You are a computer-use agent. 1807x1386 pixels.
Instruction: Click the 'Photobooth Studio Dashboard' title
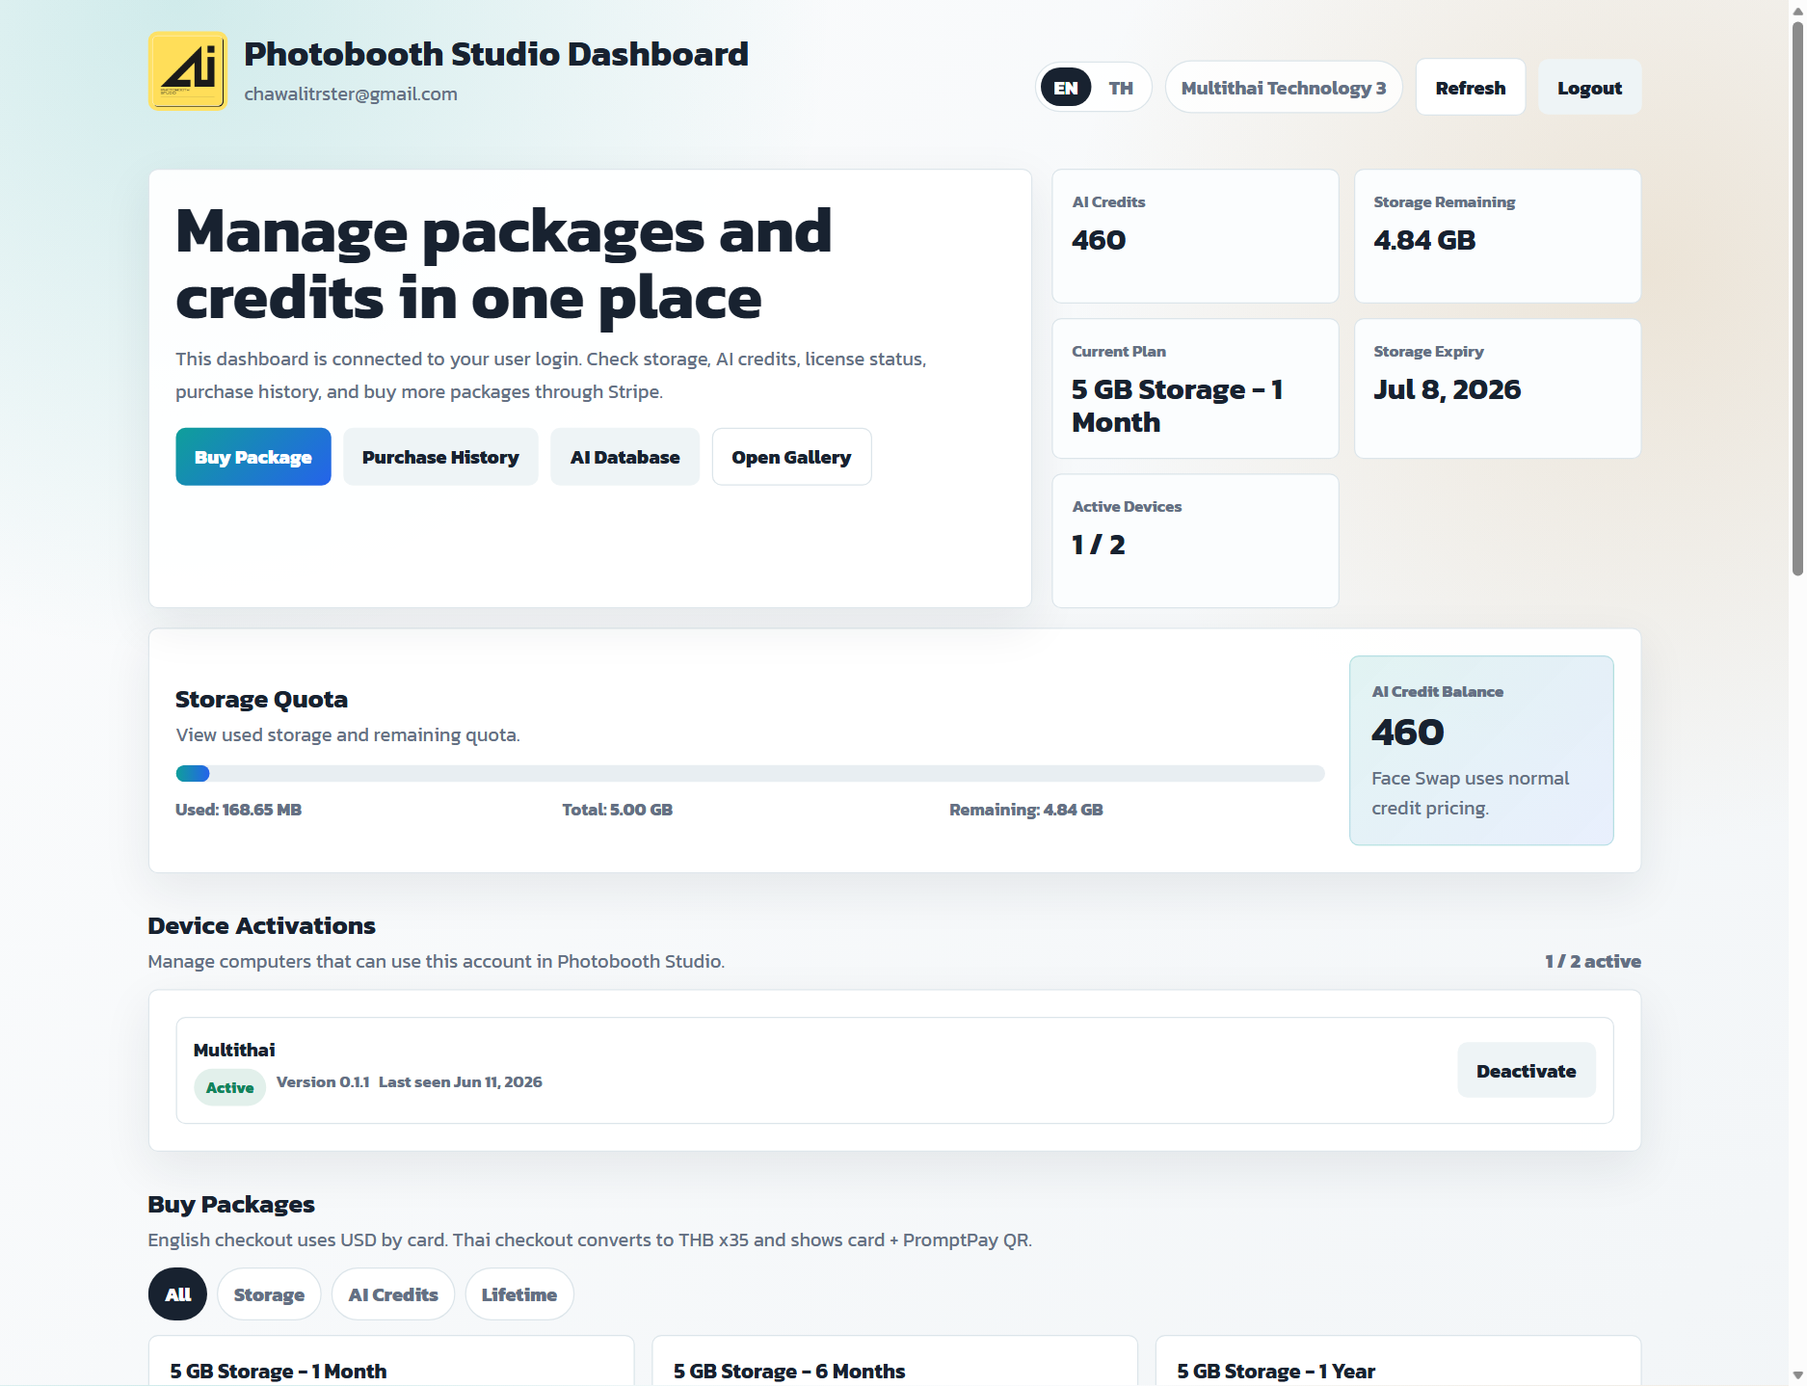pyautogui.click(x=496, y=54)
